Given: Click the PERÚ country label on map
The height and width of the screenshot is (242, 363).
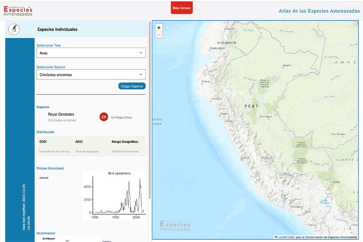Looking at the screenshot, I should point(252,106).
